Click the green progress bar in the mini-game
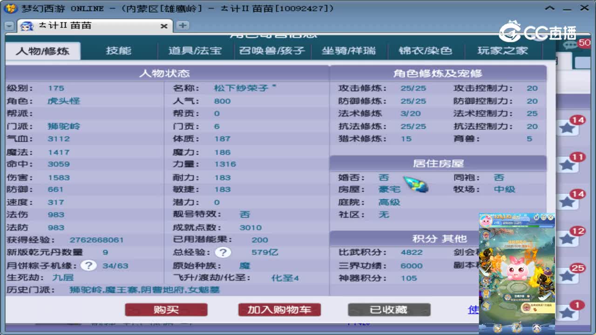Image resolution: width=596 pixels, height=335 pixels. (512, 226)
